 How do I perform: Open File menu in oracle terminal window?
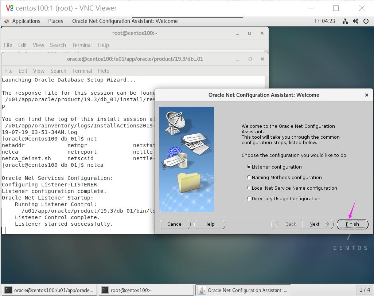click(8, 71)
